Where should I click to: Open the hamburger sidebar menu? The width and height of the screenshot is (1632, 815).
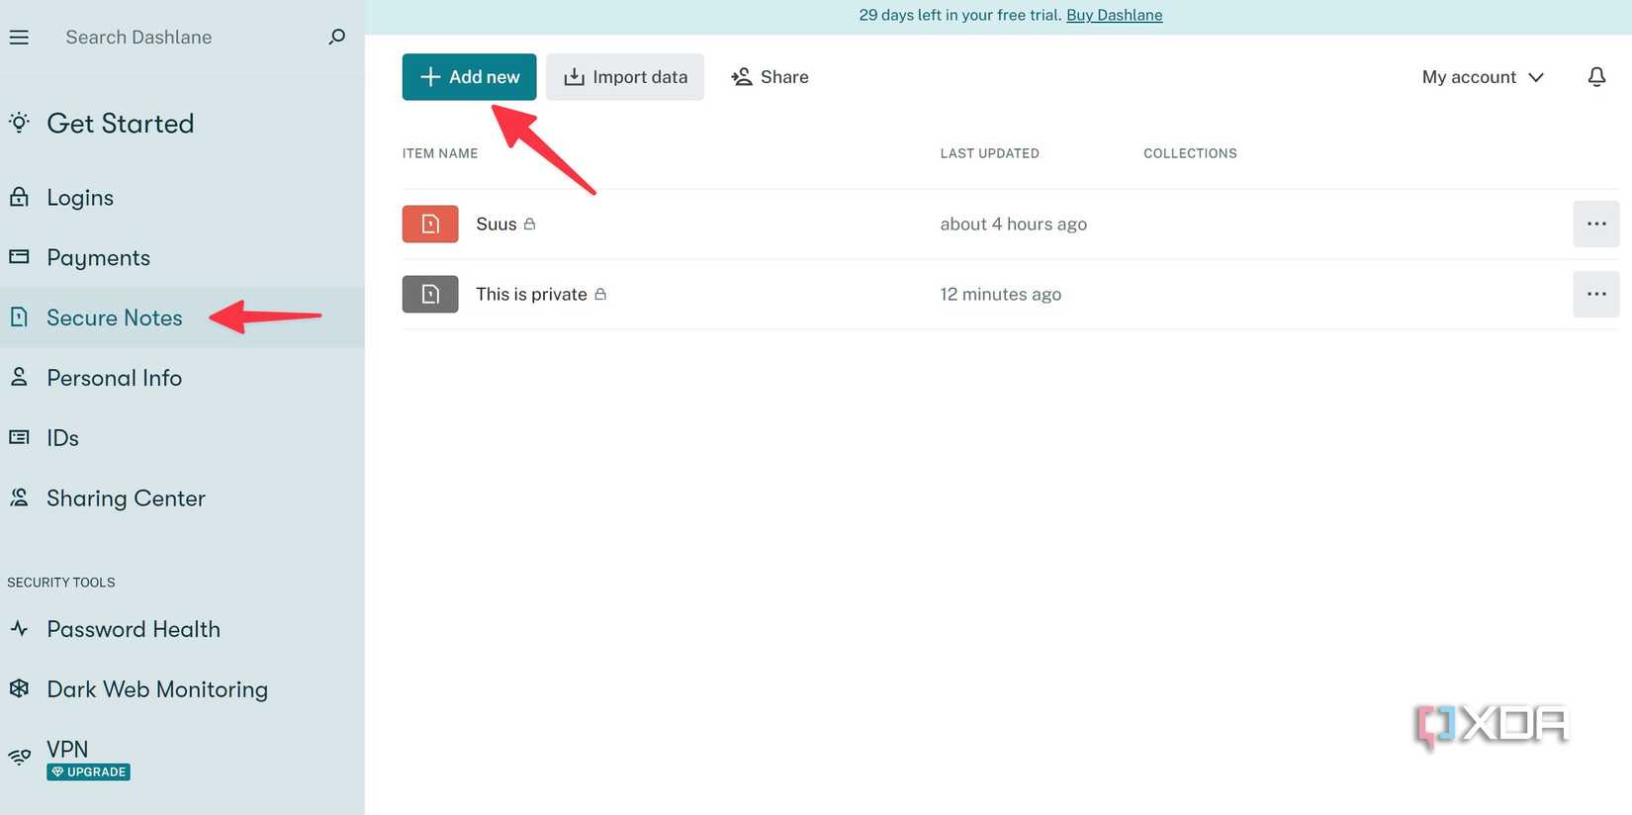(19, 38)
